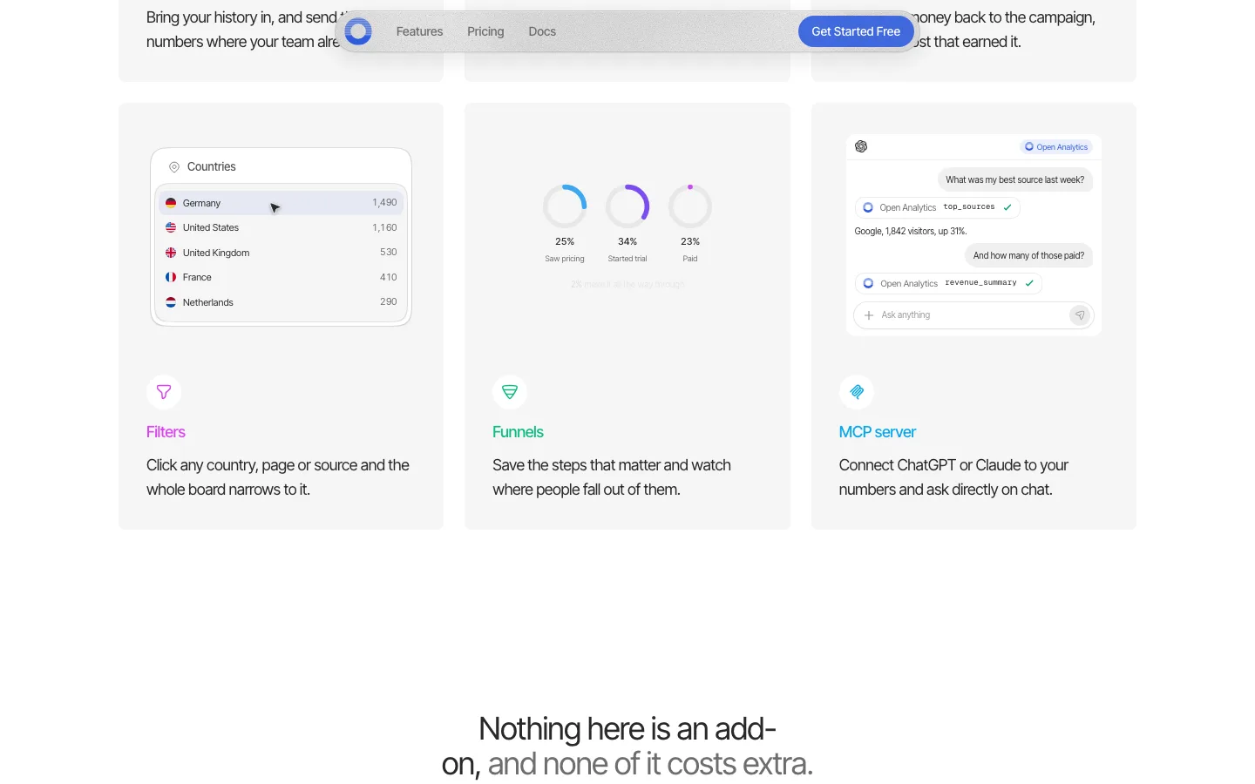Image resolution: width=1255 pixels, height=784 pixels.
Task: Click the 23% Paid progress ring
Action: [690, 206]
